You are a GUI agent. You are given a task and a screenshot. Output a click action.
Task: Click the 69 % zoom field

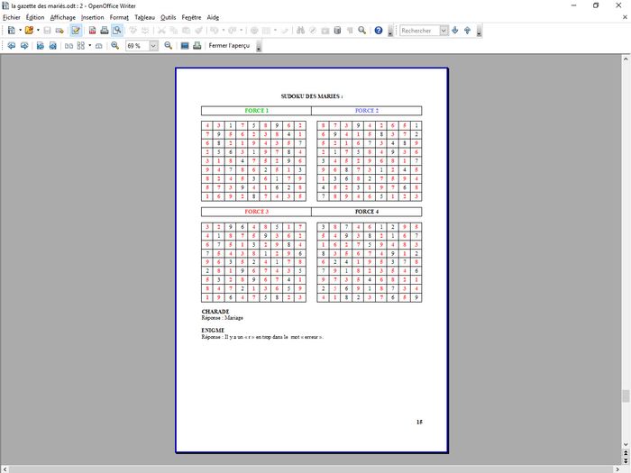point(137,46)
